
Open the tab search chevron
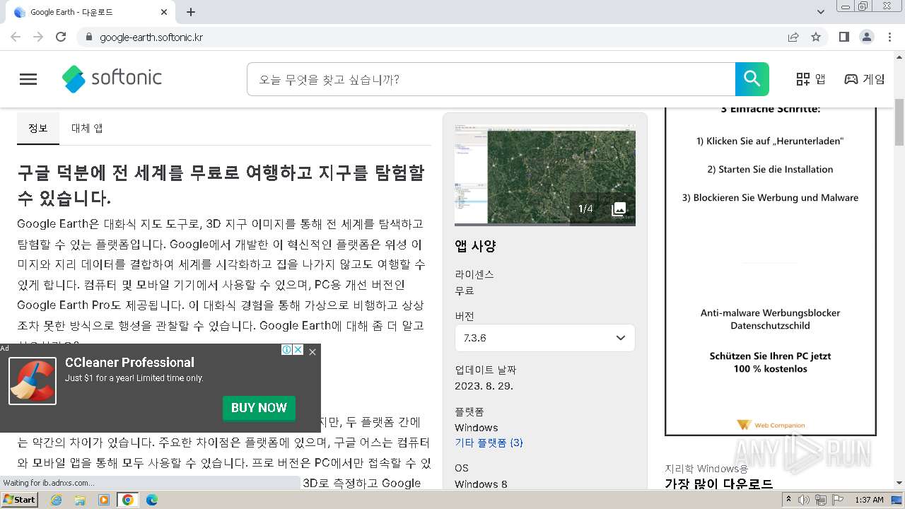coord(821,12)
